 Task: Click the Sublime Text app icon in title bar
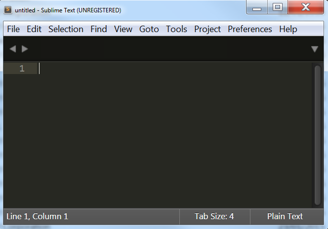tap(8, 10)
